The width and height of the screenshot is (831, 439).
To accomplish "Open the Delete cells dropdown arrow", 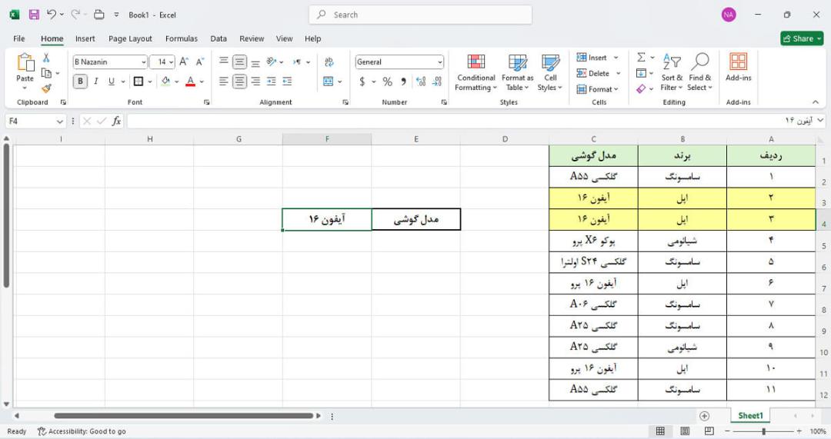I will (618, 74).
